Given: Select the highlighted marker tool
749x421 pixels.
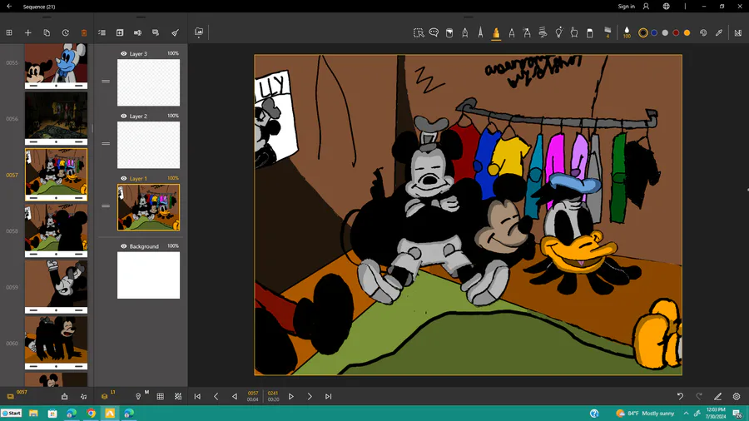Looking at the screenshot, I should 496,33.
